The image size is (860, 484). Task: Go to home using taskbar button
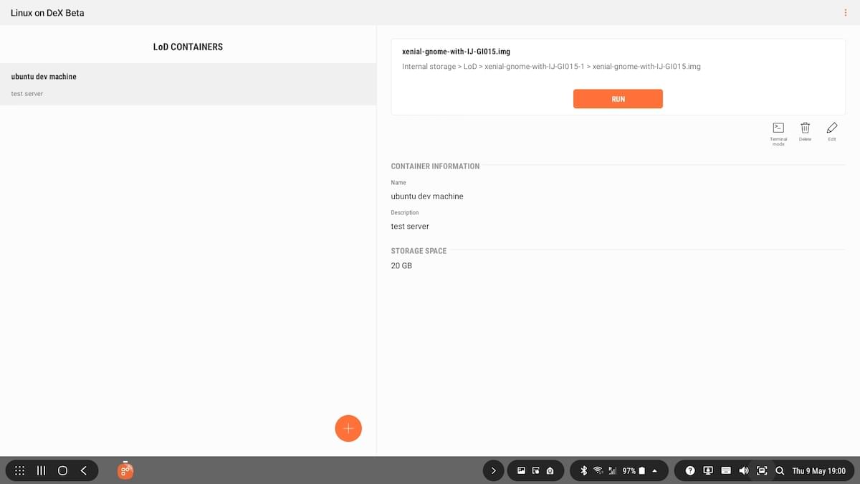tap(62, 470)
